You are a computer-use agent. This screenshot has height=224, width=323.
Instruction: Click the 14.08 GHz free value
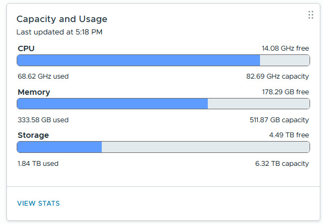[x=285, y=48]
